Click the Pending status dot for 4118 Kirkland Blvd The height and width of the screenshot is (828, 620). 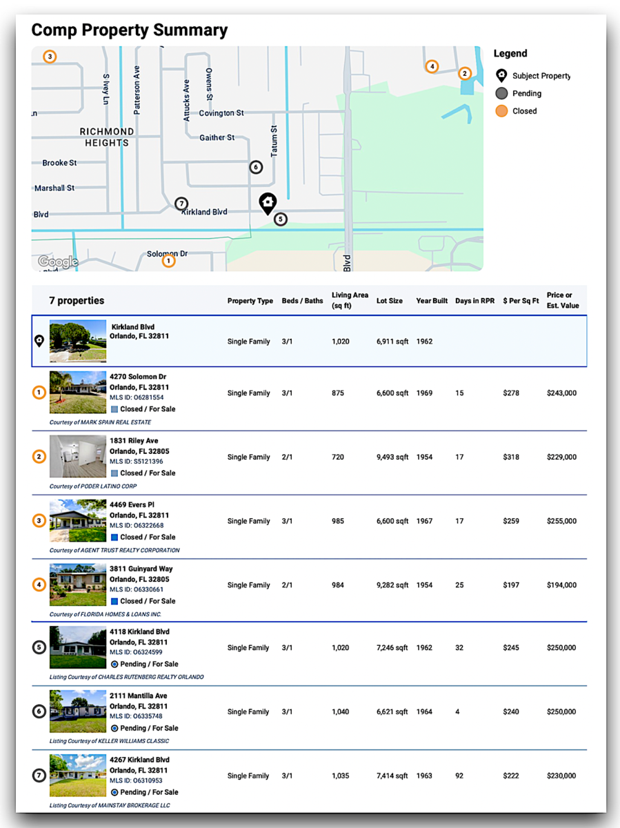point(114,664)
